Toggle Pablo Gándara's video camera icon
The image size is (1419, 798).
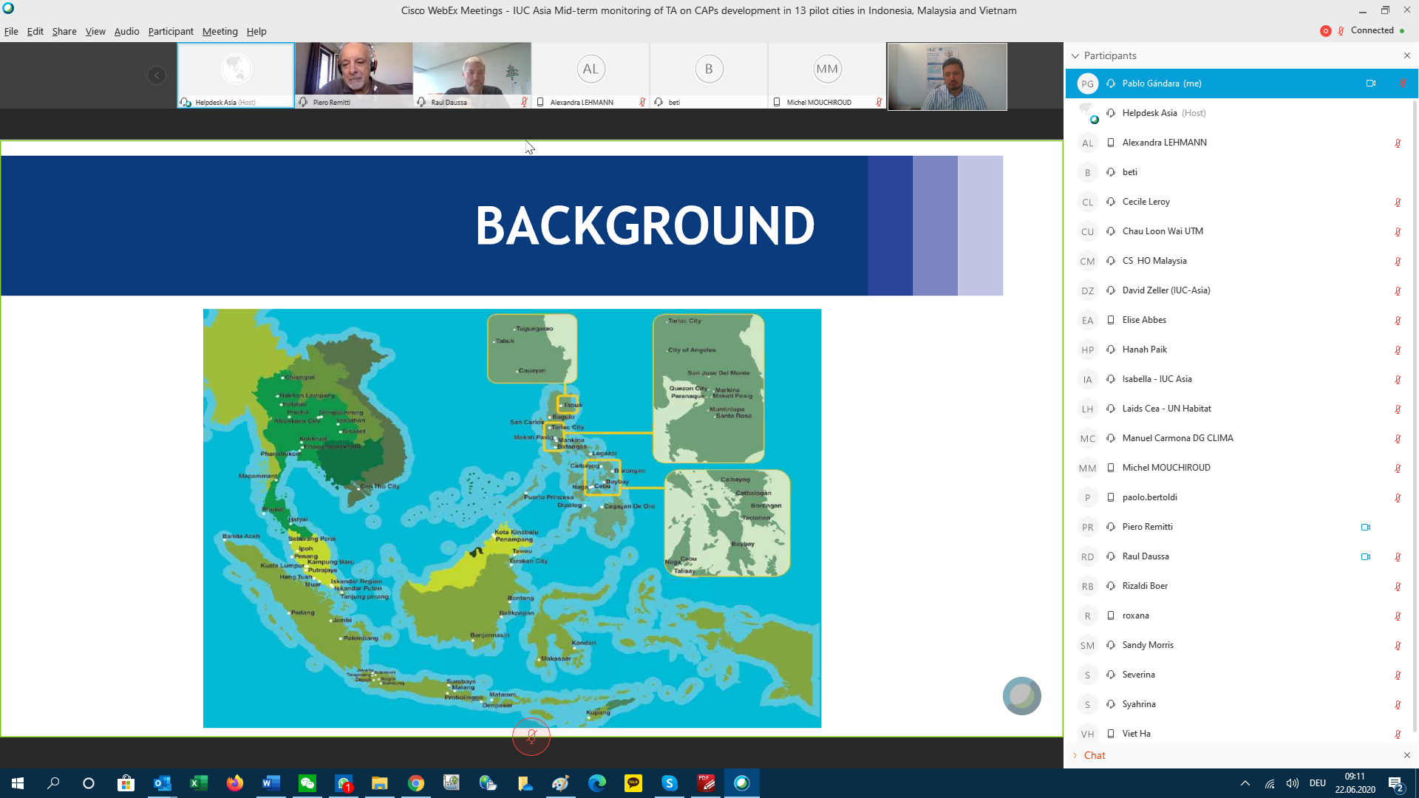[x=1371, y=83]
